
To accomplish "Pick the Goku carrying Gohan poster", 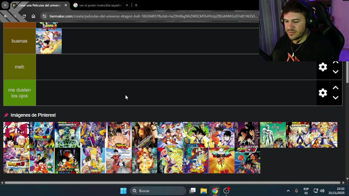I will click(222, 135).
